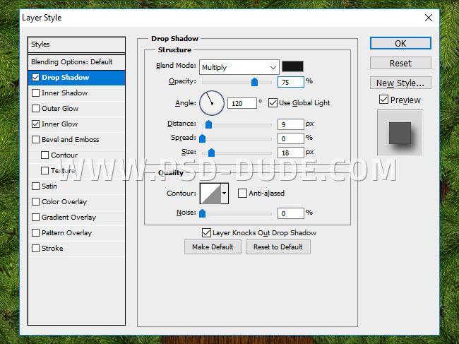Disable the Inner Glow checkbox
The height and width of the screenshot is (344, 459).
(35, 124)
